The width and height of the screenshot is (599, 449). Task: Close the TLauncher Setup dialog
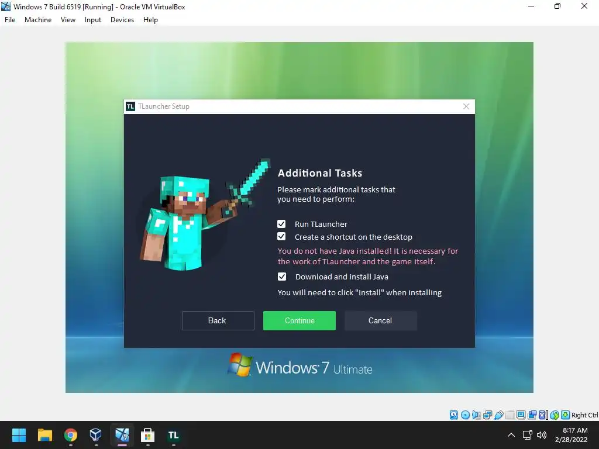pyautogui.click(x=466, y=106)
